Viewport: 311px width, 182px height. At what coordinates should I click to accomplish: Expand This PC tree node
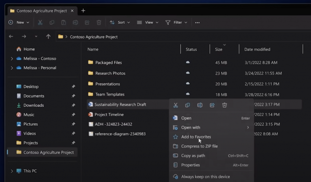pyautogui.click(x=12, y=171)
